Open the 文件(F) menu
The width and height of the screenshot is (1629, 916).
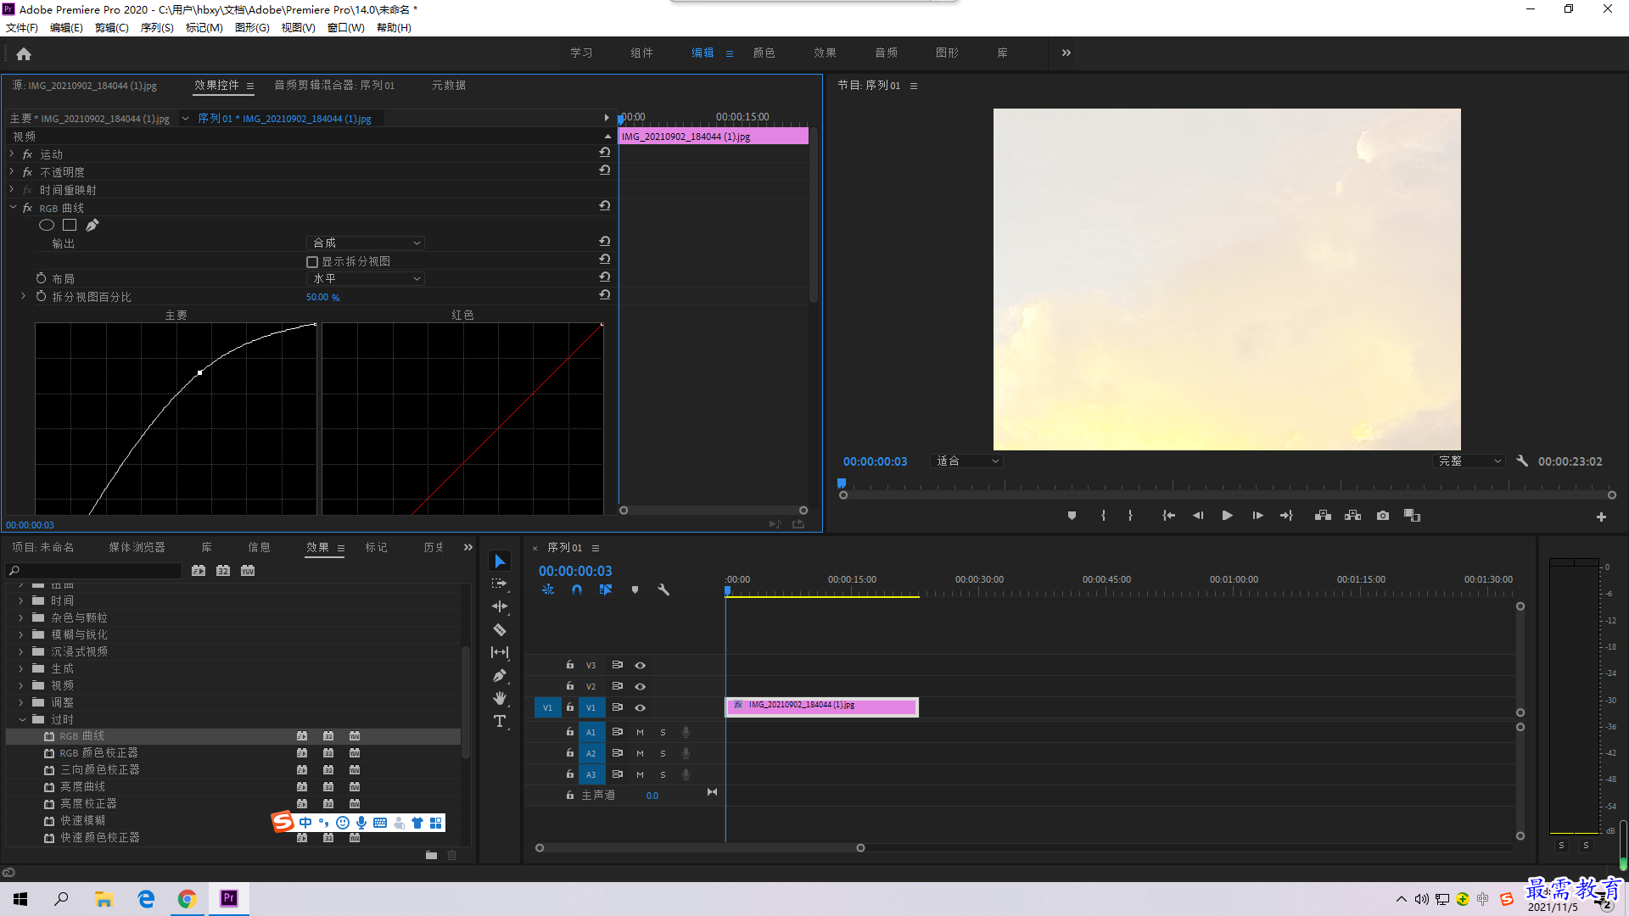tap(22, 28)
